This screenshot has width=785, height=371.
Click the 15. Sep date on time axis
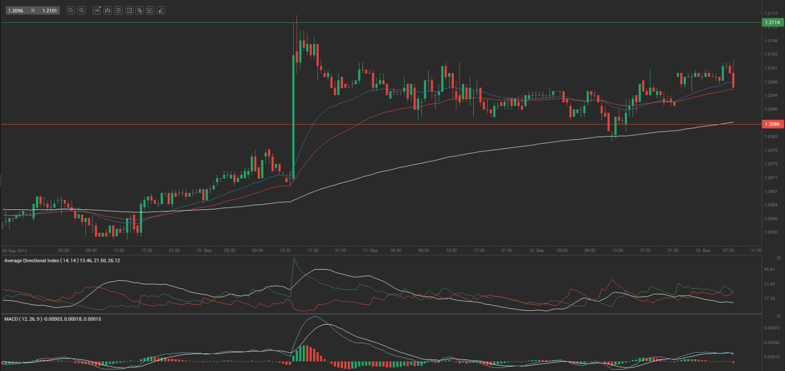pyautogui.click(x=703, y=250)
